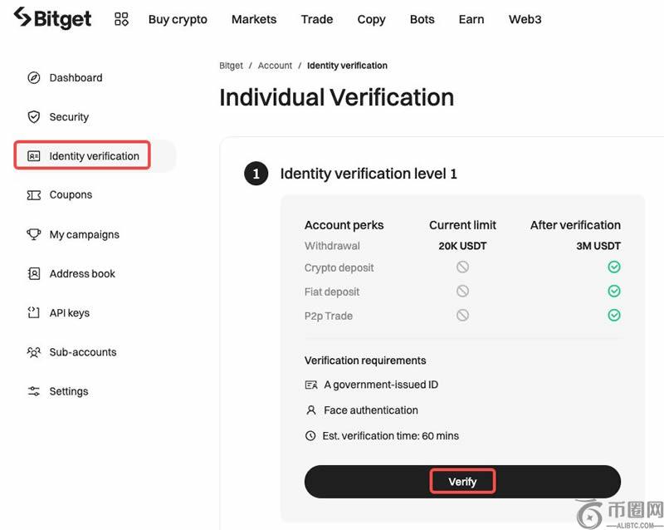The height and width of the screenshot is (530, 664).
Task: Click the API keys icon
Action: pyautogui.click(x=33, y=312)
